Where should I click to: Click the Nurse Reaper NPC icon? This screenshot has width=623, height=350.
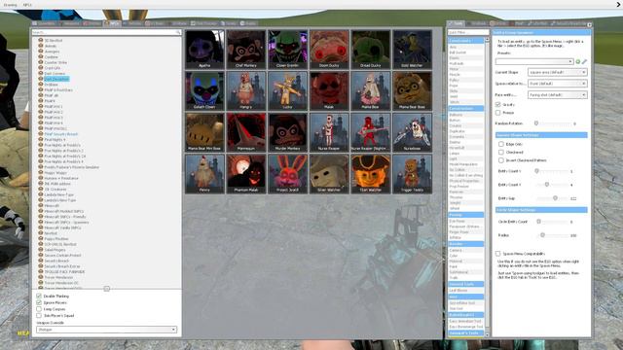tap(329, 132)
